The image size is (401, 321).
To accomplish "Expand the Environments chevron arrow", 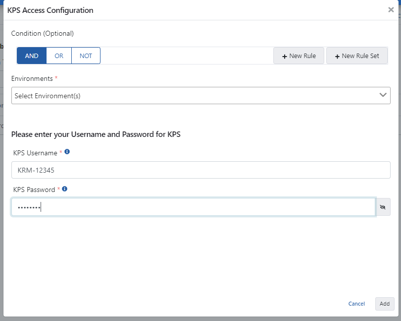I will click(x=383, y=95).
